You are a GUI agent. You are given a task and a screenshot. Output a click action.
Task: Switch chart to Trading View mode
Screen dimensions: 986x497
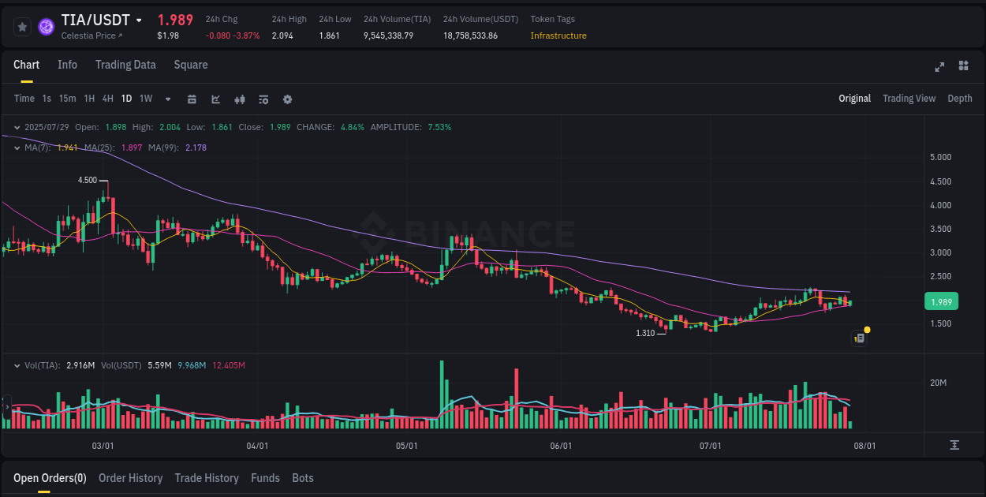coord(909,99)
